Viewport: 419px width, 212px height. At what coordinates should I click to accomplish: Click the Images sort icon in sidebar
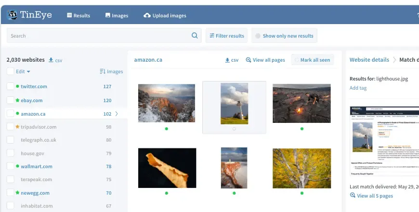[103, 71]
